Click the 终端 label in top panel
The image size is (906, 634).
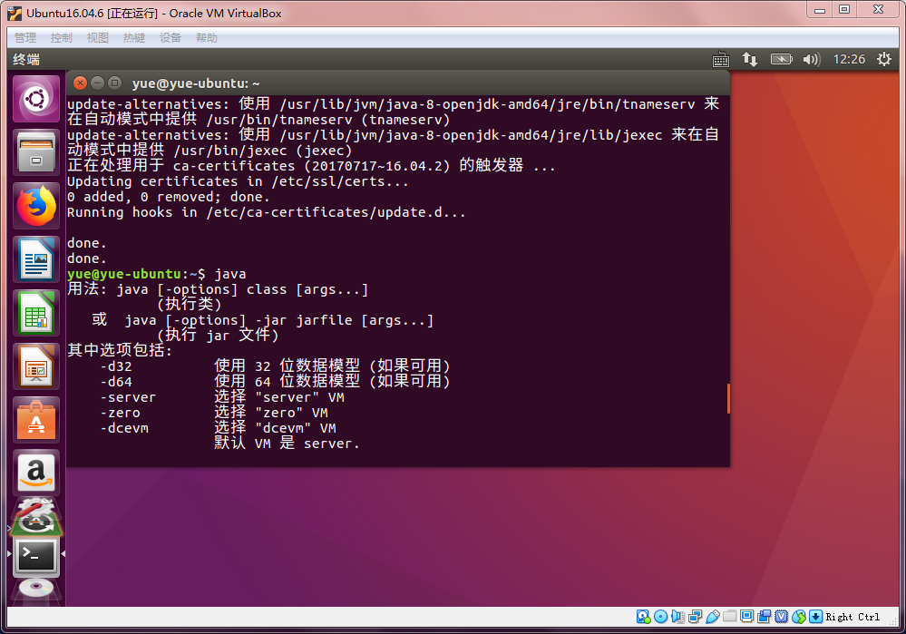click(x=26, y=60)
